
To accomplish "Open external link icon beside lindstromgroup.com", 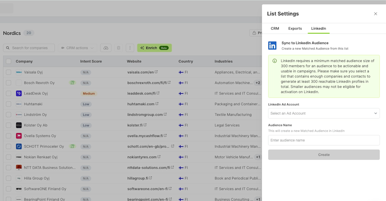I will pos(165,114).
